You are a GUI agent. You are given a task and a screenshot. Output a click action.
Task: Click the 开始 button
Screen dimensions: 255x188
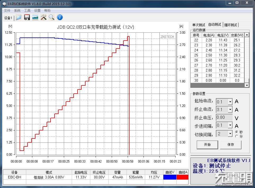coord(207,145)
